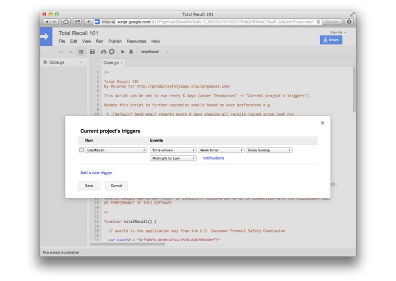Viewport: 396px width, 281px height.
Task: Save the script with floppy disk icon
Action: pyautogui.click(x=92, y=52)
